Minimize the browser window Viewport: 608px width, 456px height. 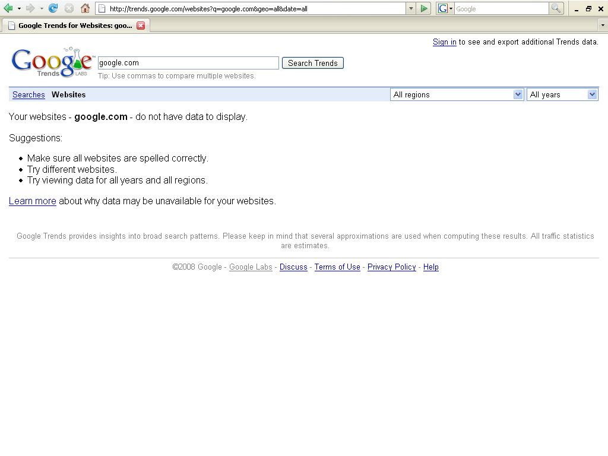pyautogui.click(x=577, y=9)
